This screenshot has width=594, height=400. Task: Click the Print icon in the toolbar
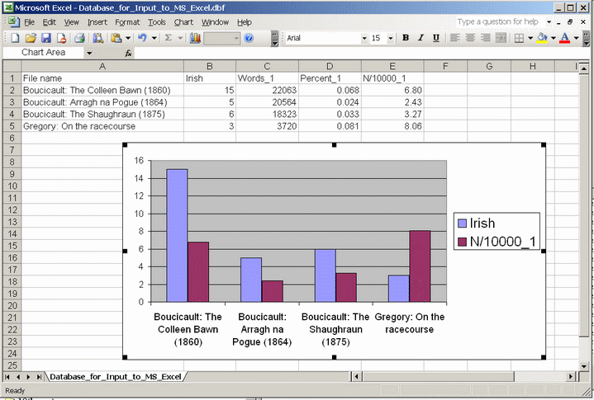click(79, 38)
